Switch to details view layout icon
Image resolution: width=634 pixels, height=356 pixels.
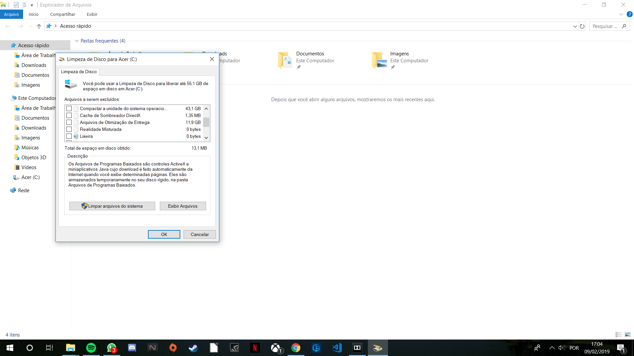(x=618, y=335)
